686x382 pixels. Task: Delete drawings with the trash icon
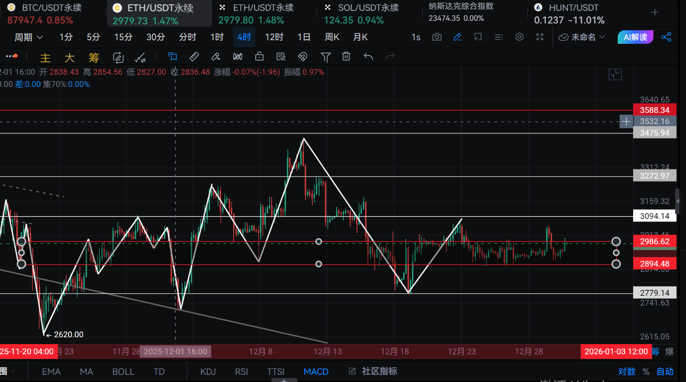click(x=346, y=56)
